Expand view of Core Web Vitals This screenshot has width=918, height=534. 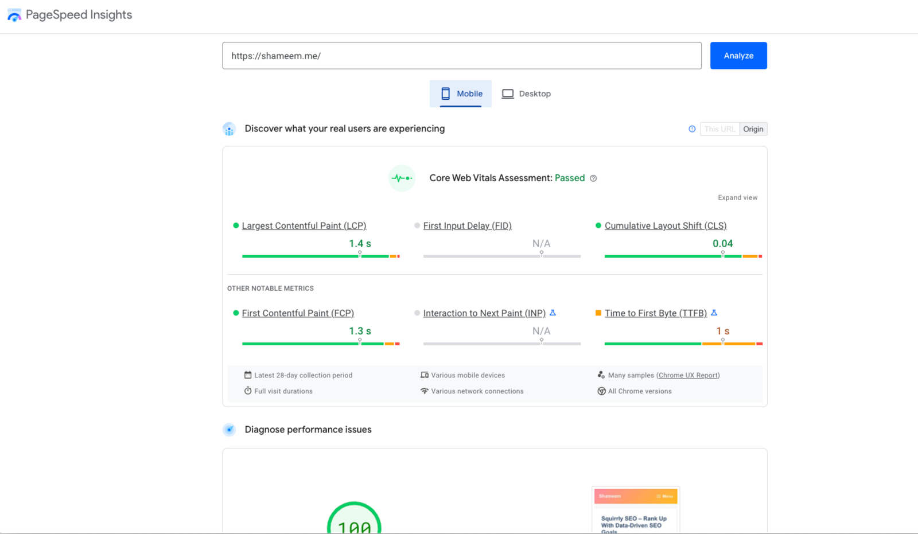737,197
